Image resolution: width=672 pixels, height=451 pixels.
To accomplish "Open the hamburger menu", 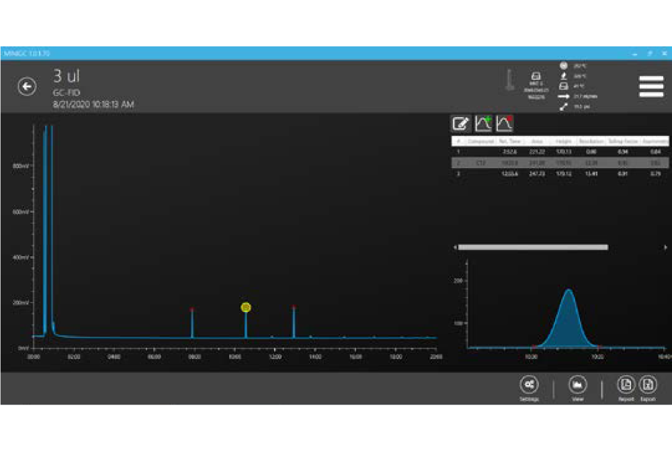I will pyautogui.click(x=650, y=87).
